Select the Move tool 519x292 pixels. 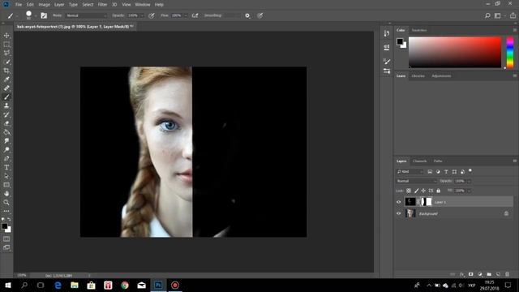point(6,36)
